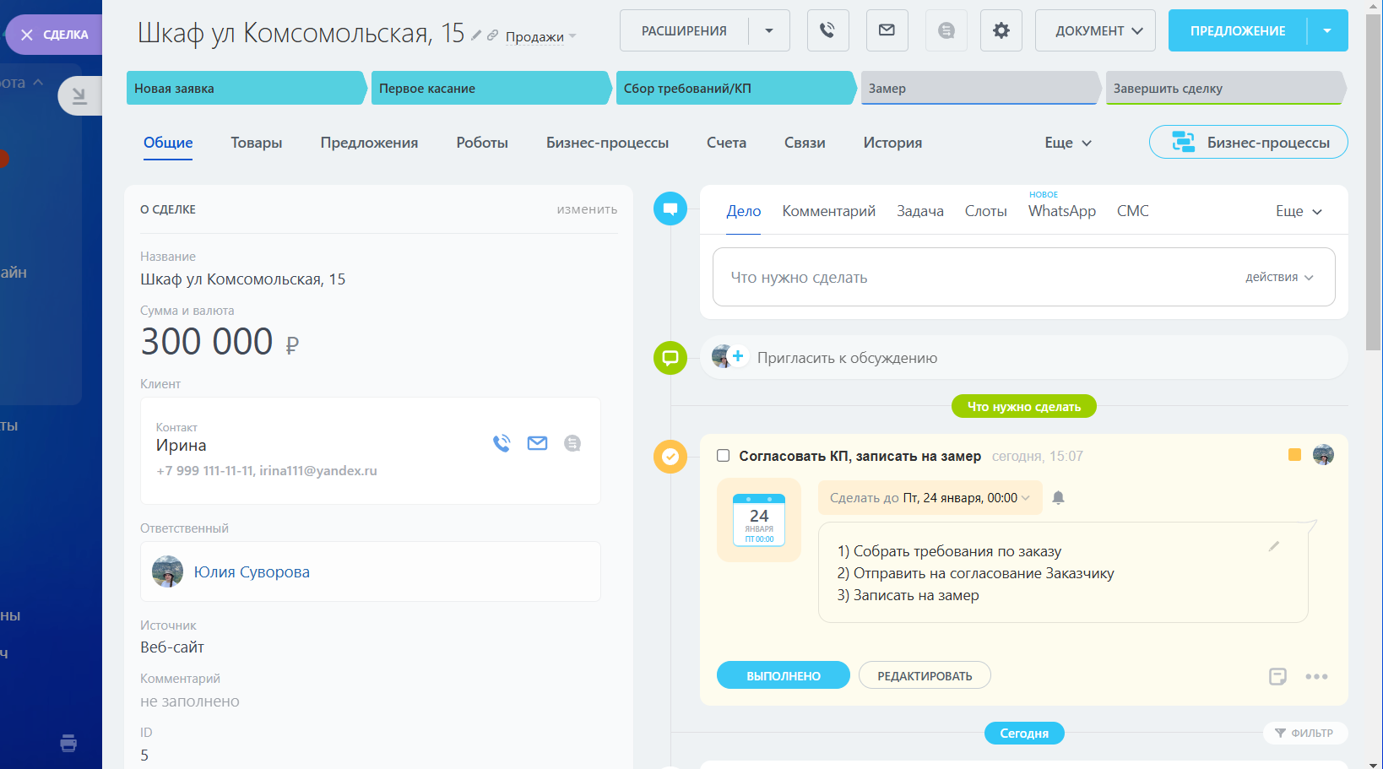The width and height of the screenshot is (1383, 769).
Task: Edit deal title with the pencil icon
Action: 476,35
